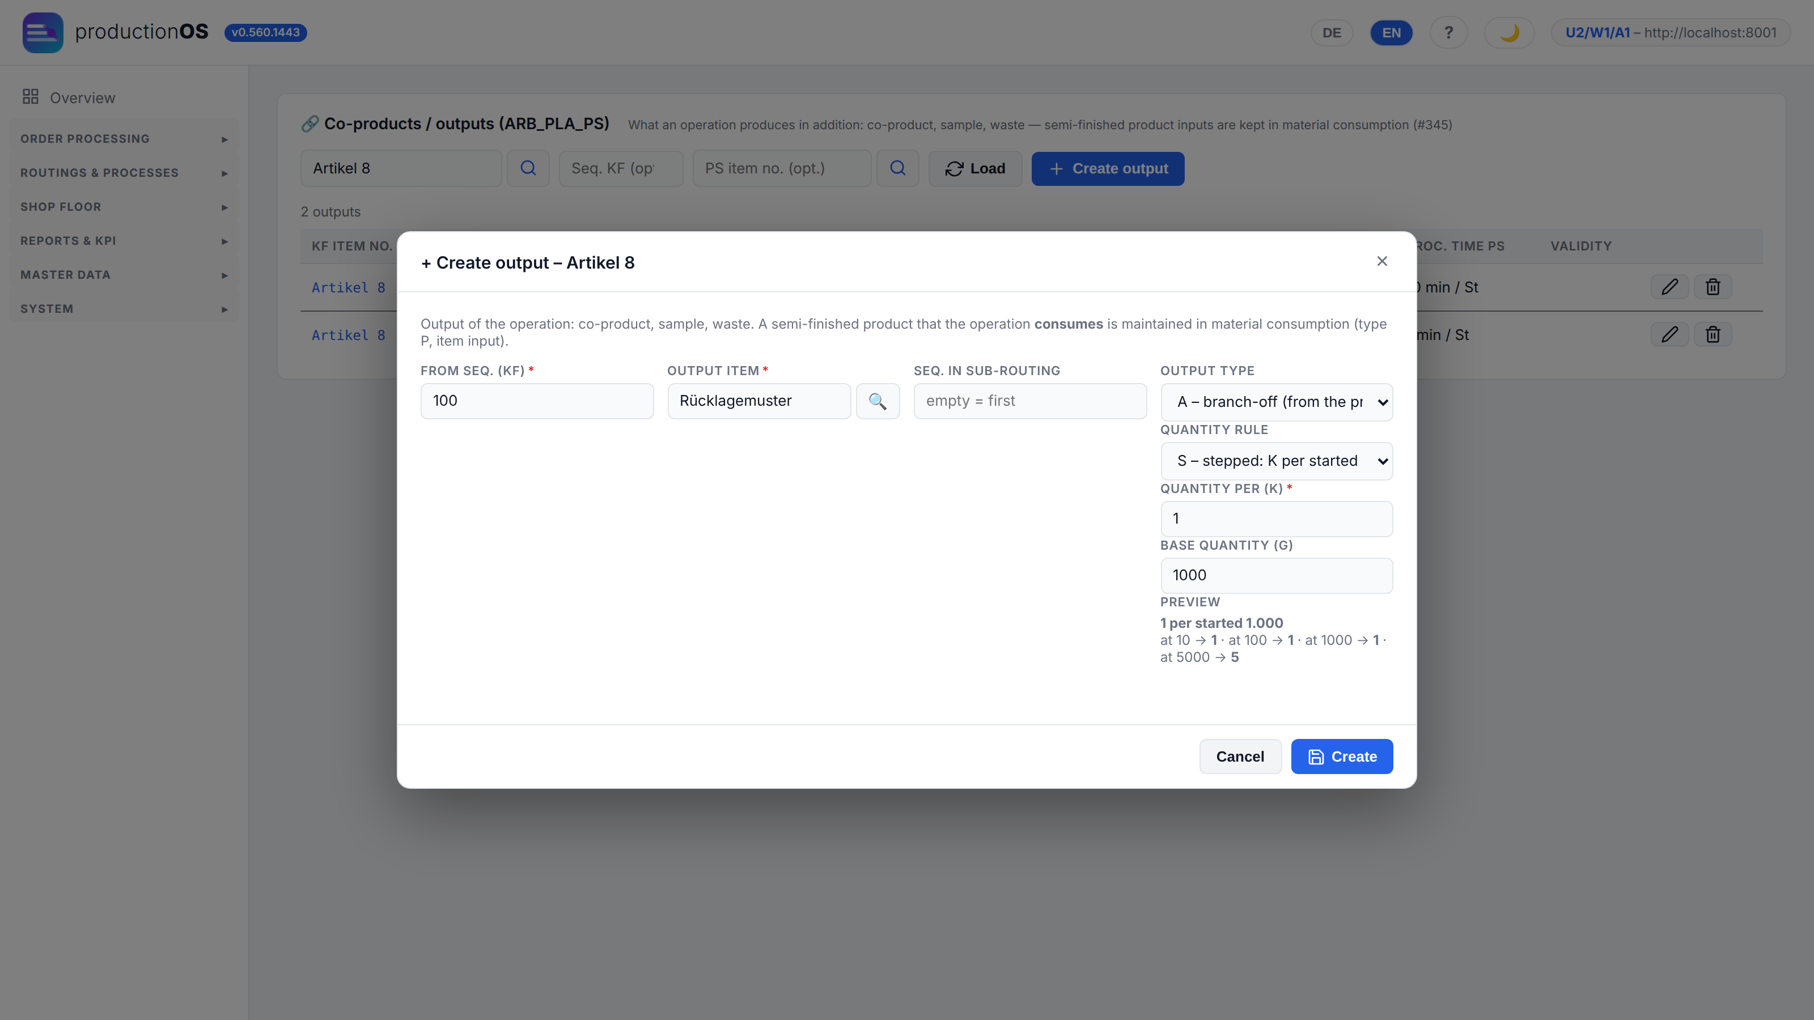The width and height of the screenshot is (1814, 1020).
Task: Click edit pencil icon in first Artikel 8 row
Action: (x=1669, y=287)
